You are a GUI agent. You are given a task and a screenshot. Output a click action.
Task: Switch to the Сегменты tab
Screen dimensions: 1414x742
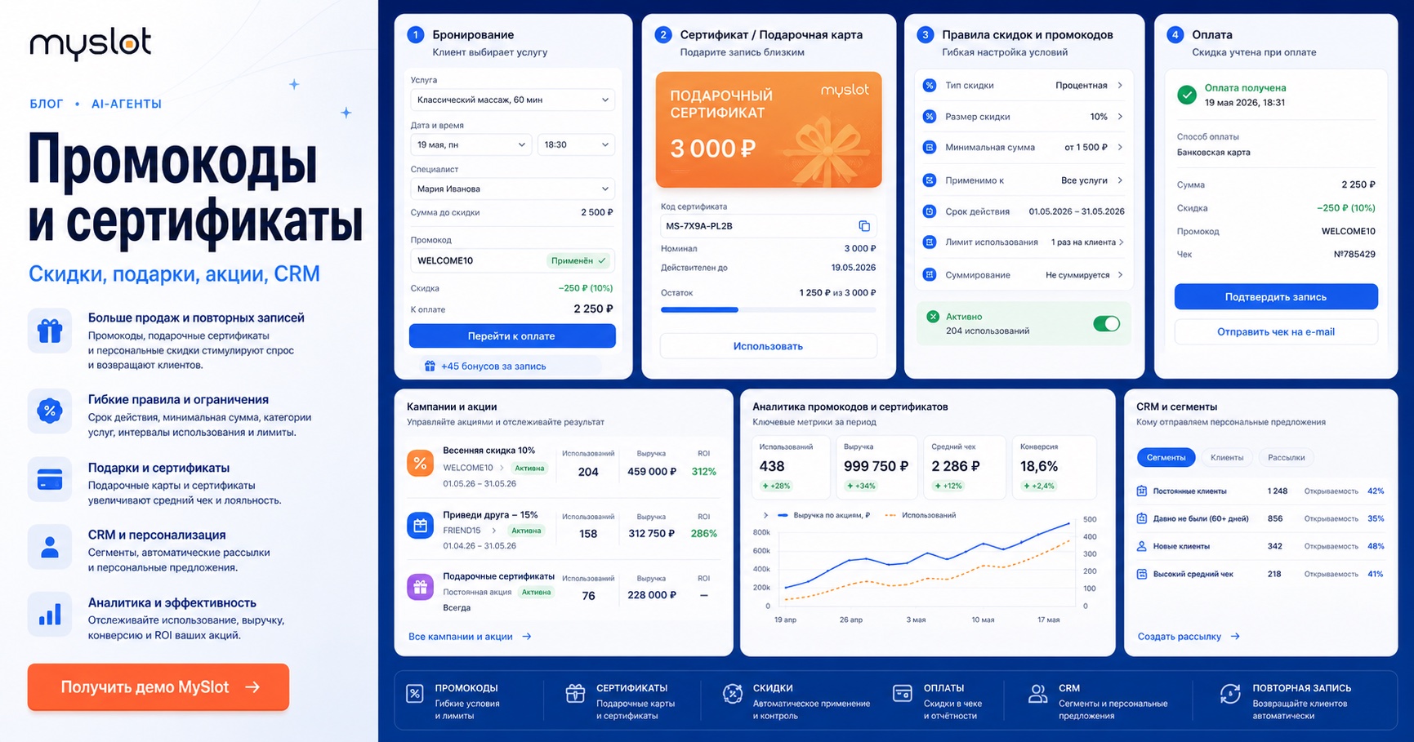click(1166, 458)
